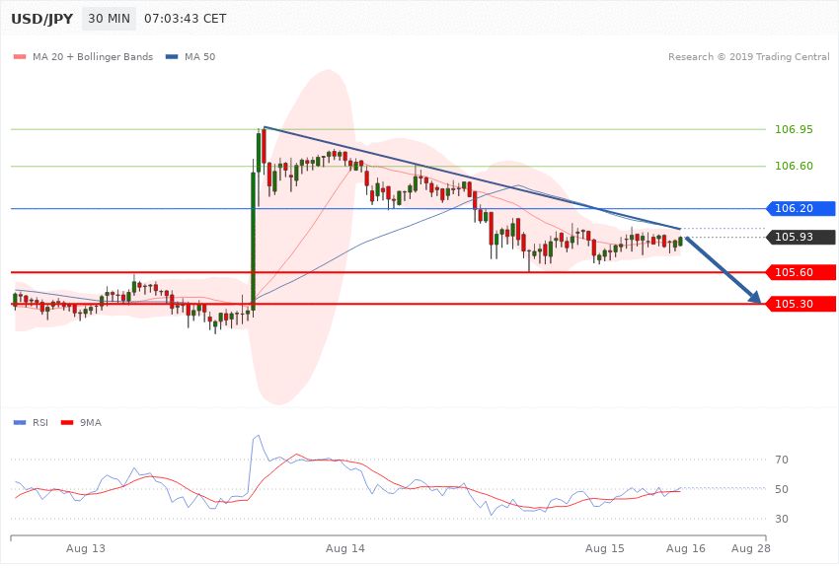Select the black 105.93 current price tag
The image size is (839, 568).
(801, 237)
